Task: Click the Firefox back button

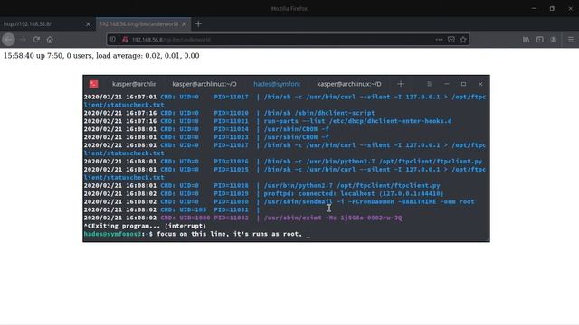Action: click(x=8, y=40)
